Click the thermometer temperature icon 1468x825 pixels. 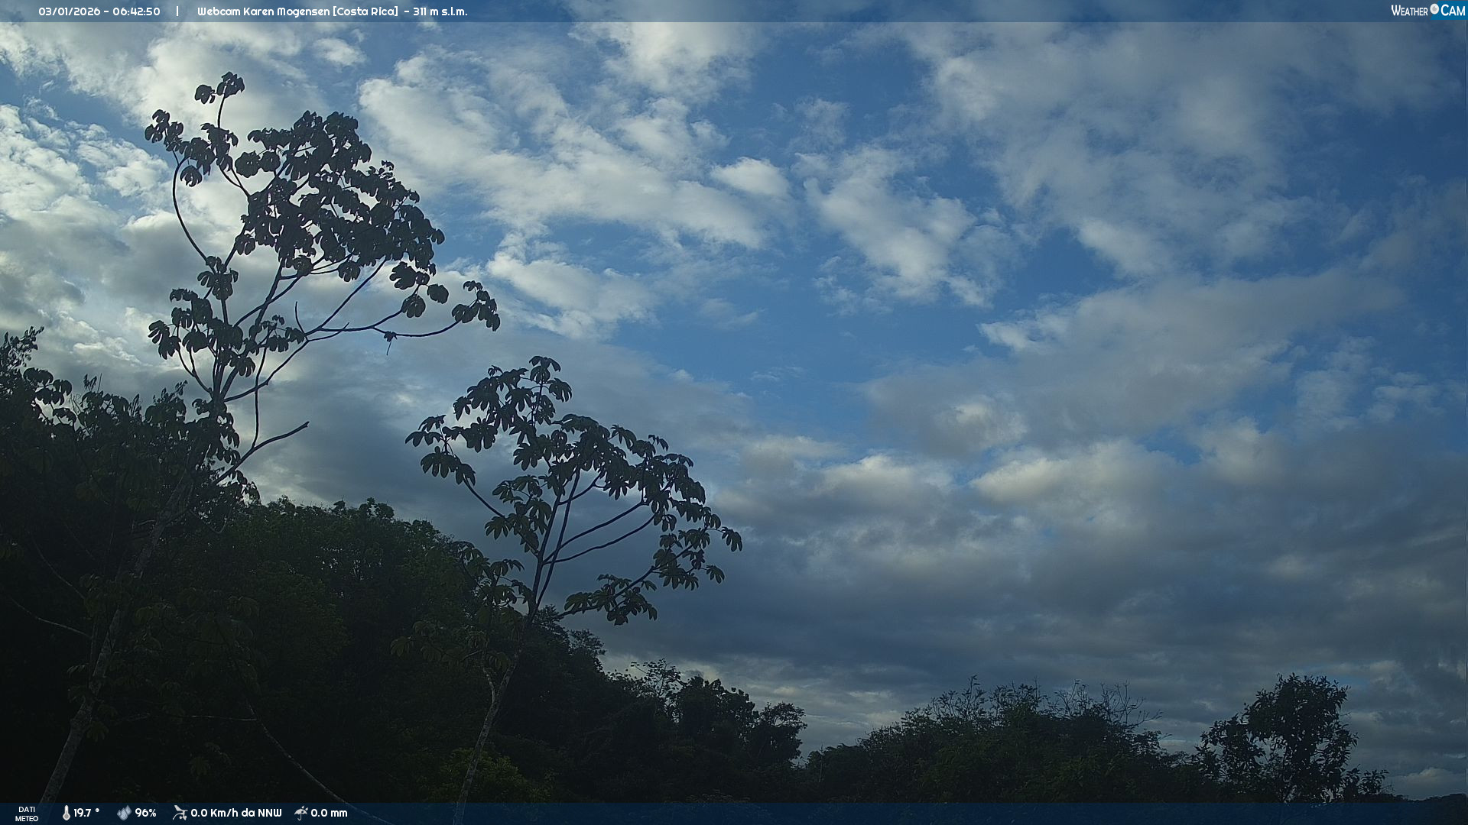(x=66, y=813)
